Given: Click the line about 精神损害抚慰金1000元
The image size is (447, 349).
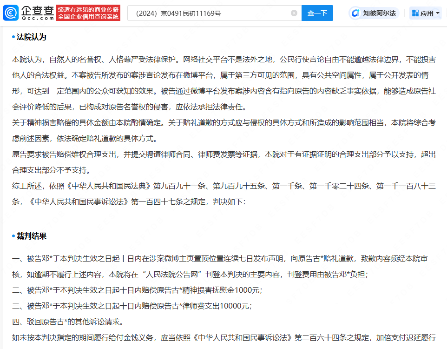Looking at the screenshot, I should point(137,290).
